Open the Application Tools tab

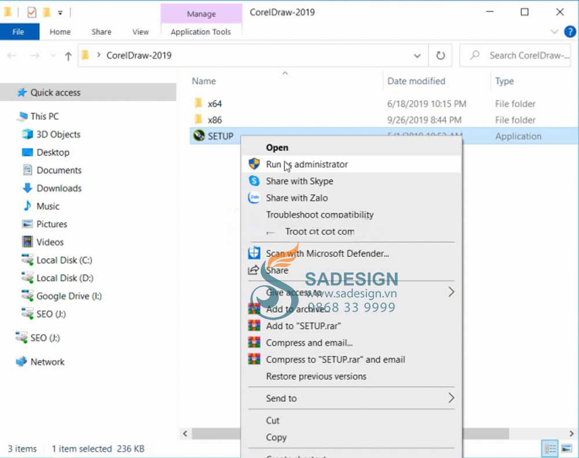(x=201, y=32)
